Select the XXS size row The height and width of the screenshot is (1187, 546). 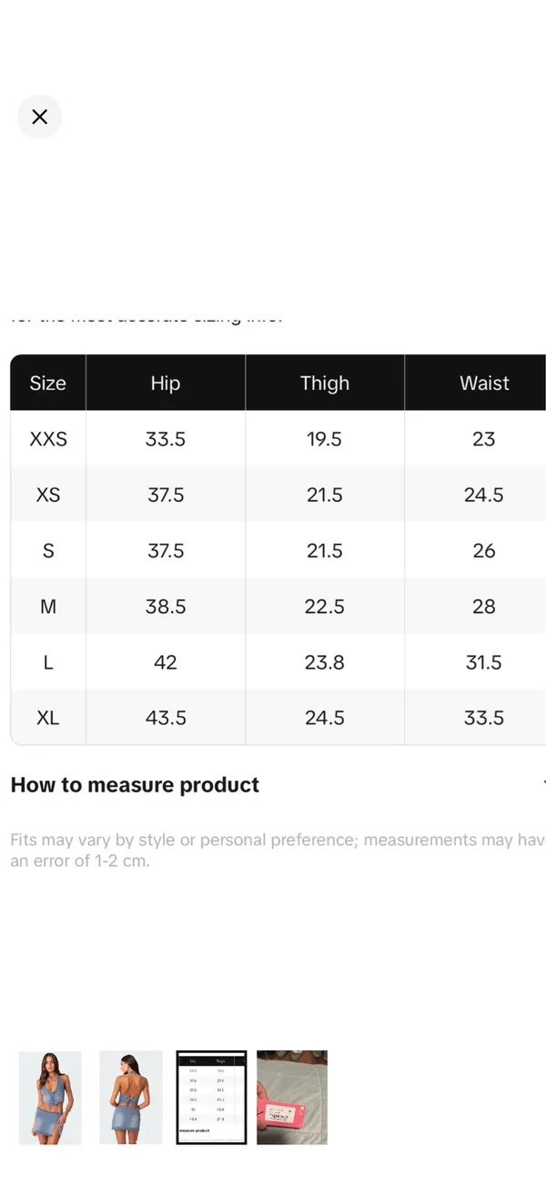(x=278, y=439)
